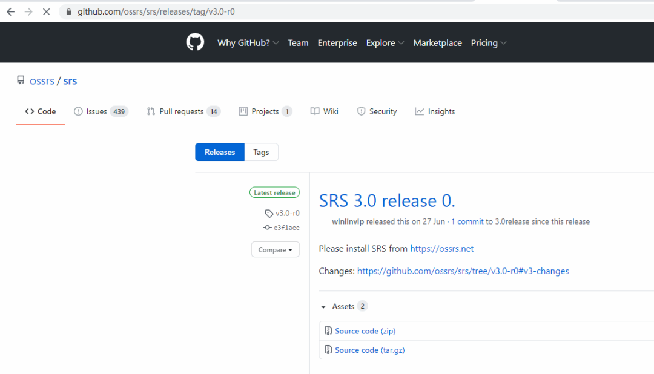Viewport: 654px width, 374px height.
Task: Click the commit icon beside e3f1aee
Action: 267,227
